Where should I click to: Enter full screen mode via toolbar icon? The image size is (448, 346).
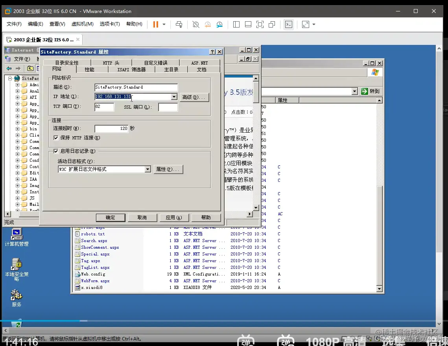point(260,24)
